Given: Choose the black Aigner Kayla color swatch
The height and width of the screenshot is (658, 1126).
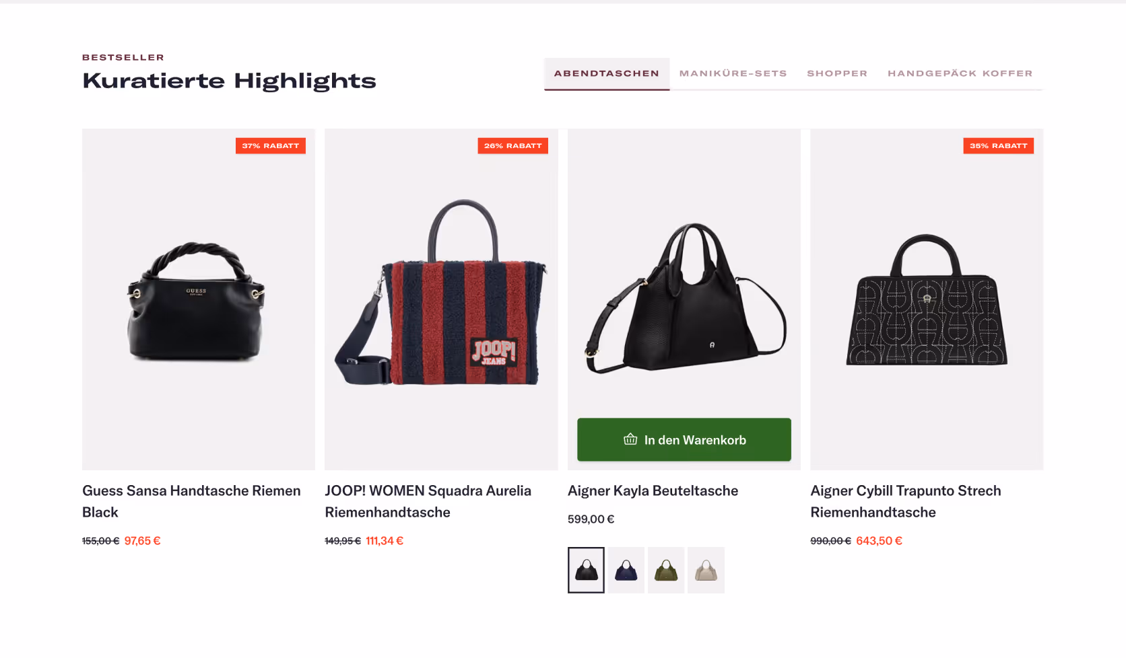Looking at the screenshot, I should tap(586, 570).
